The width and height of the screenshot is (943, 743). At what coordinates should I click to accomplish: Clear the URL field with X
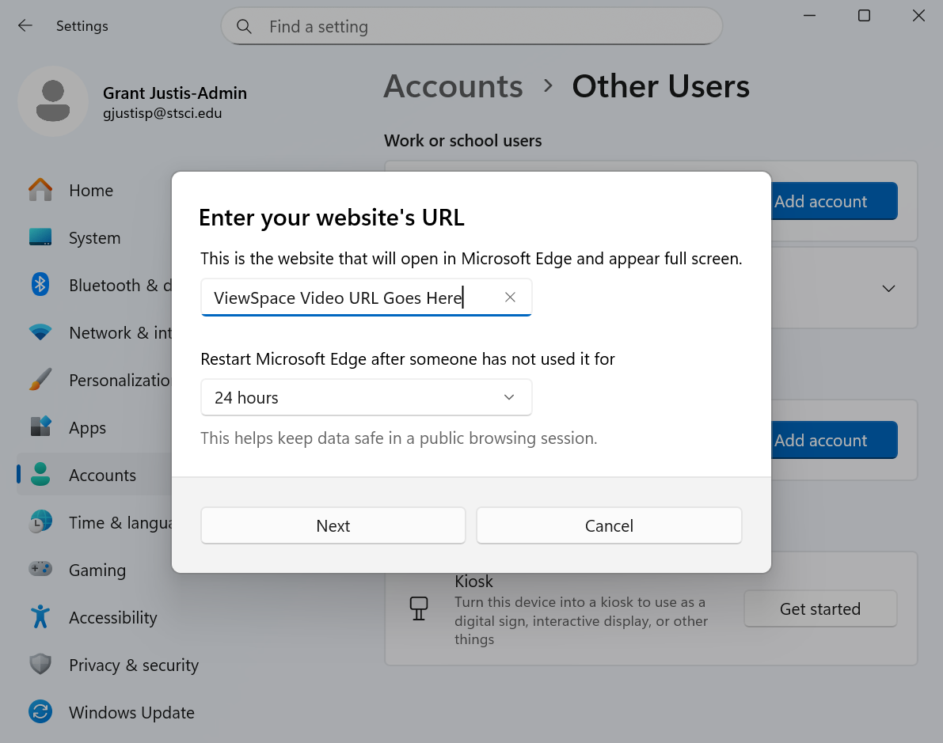coord(510,297)
